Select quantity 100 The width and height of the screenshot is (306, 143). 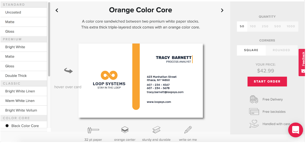coord(253,26)
